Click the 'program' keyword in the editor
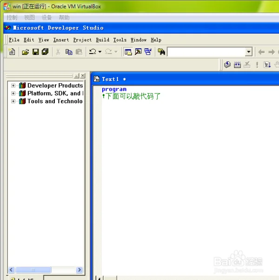279x280 pixels. tap(114, 89)
